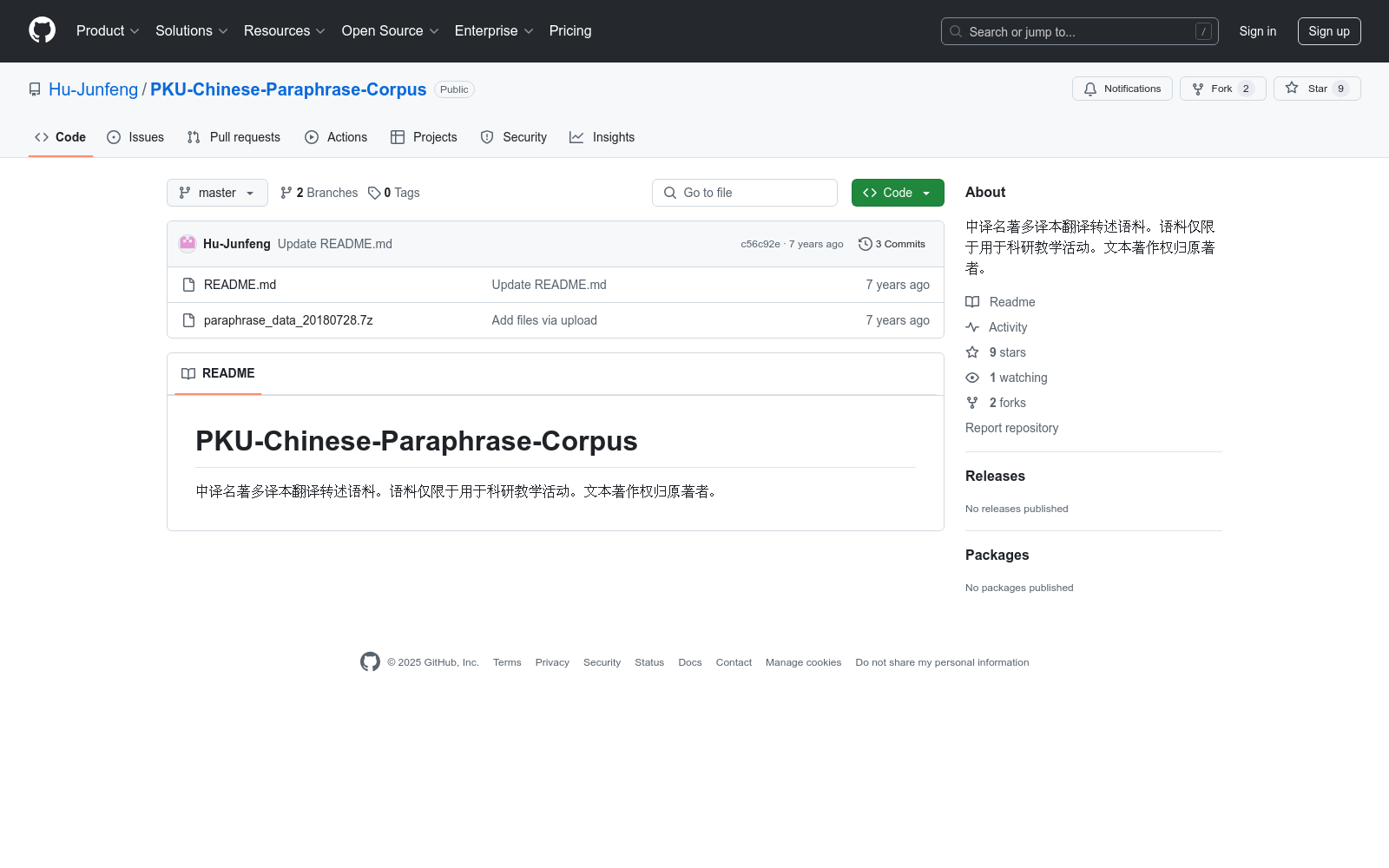This screenshot has height=868, width=1389.
Task: Click the branch icon beside 2 Branches
Action: coord(286,193)
